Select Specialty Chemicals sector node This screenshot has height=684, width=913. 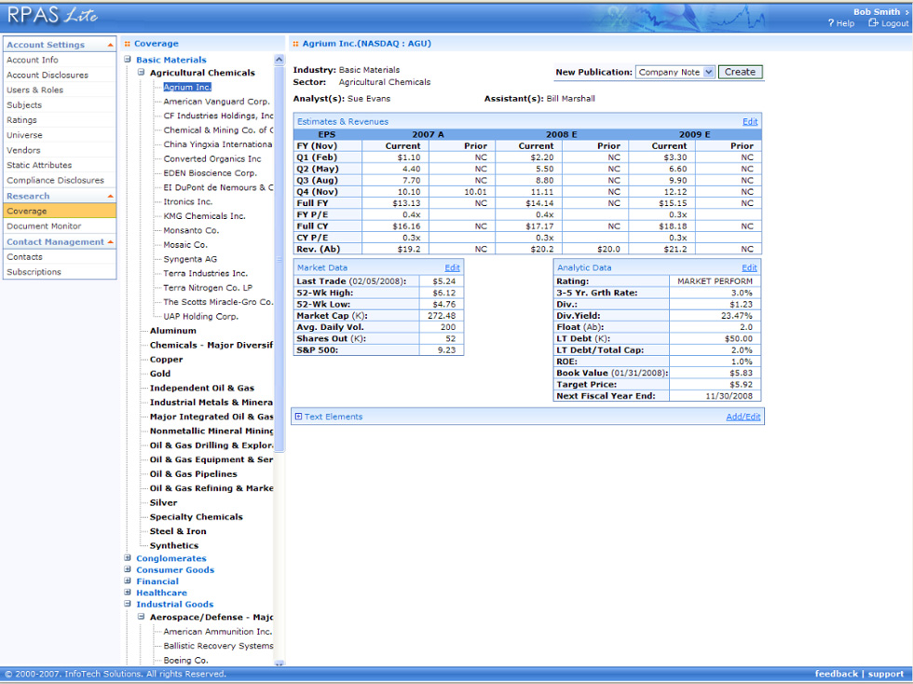(x=197, y=517)
